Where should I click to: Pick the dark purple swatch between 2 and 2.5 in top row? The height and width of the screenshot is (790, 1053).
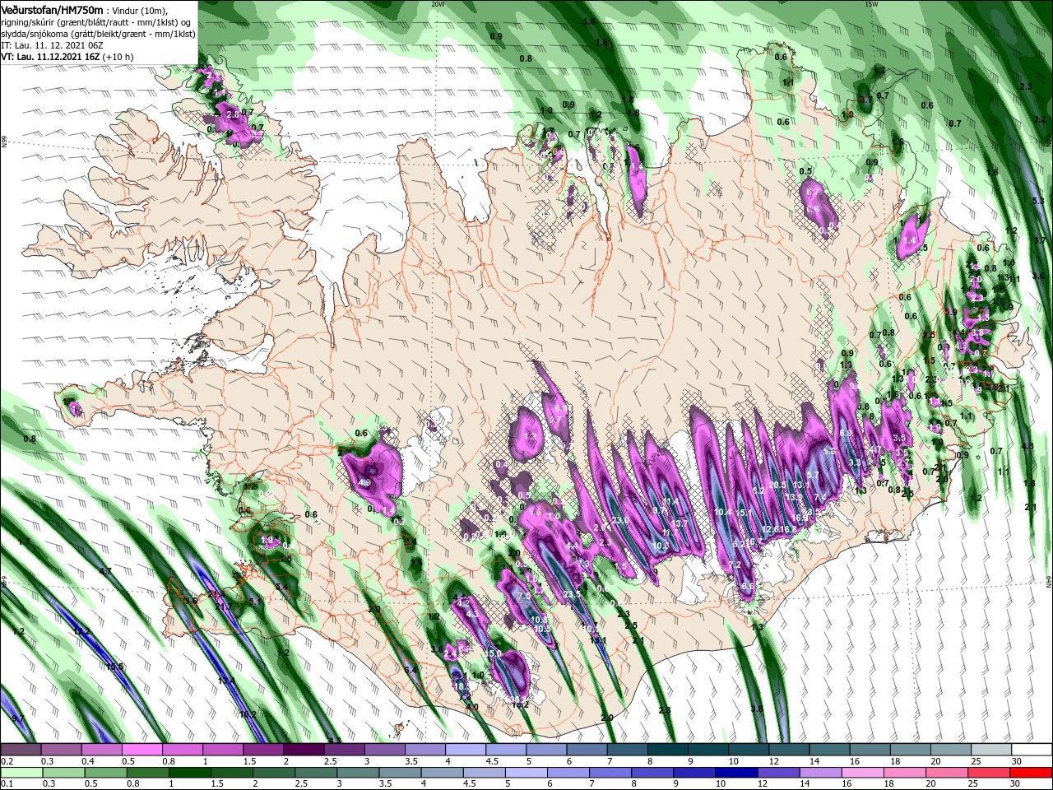[304, 750]
